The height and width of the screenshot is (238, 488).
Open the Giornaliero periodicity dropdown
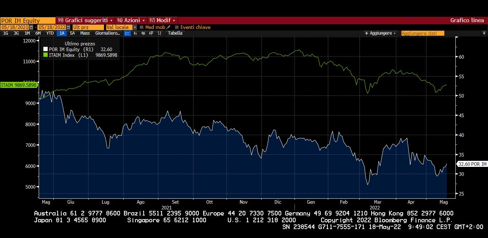click(x=107, y=33)
